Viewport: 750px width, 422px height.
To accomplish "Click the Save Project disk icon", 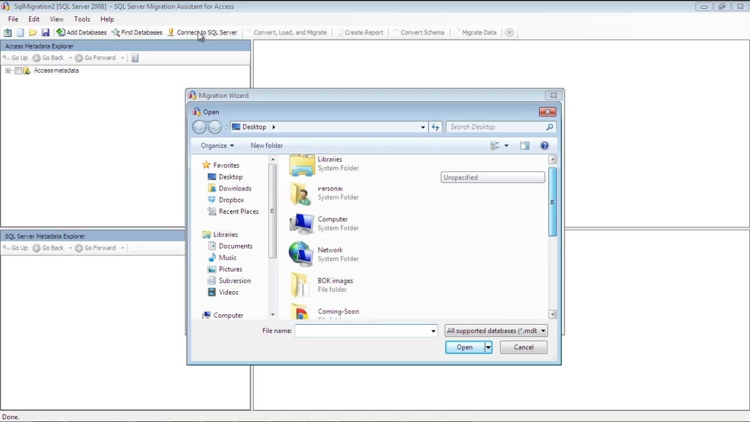I will 45,32.
